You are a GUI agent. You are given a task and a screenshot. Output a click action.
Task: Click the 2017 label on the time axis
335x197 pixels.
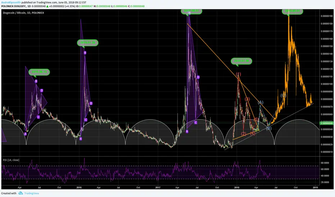[x=158, y=188]
